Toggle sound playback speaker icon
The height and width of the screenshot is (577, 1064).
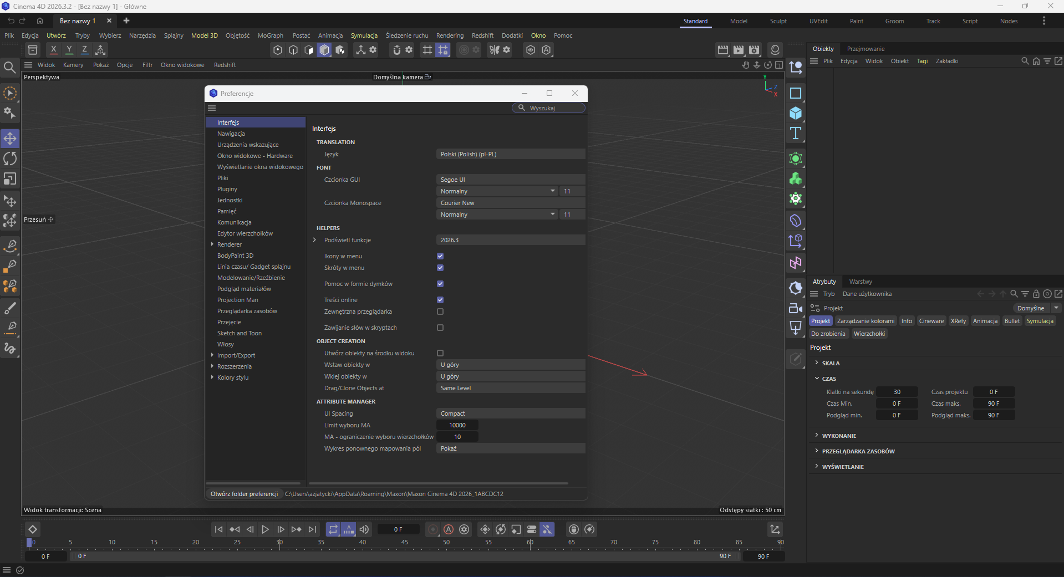point(364,529)
